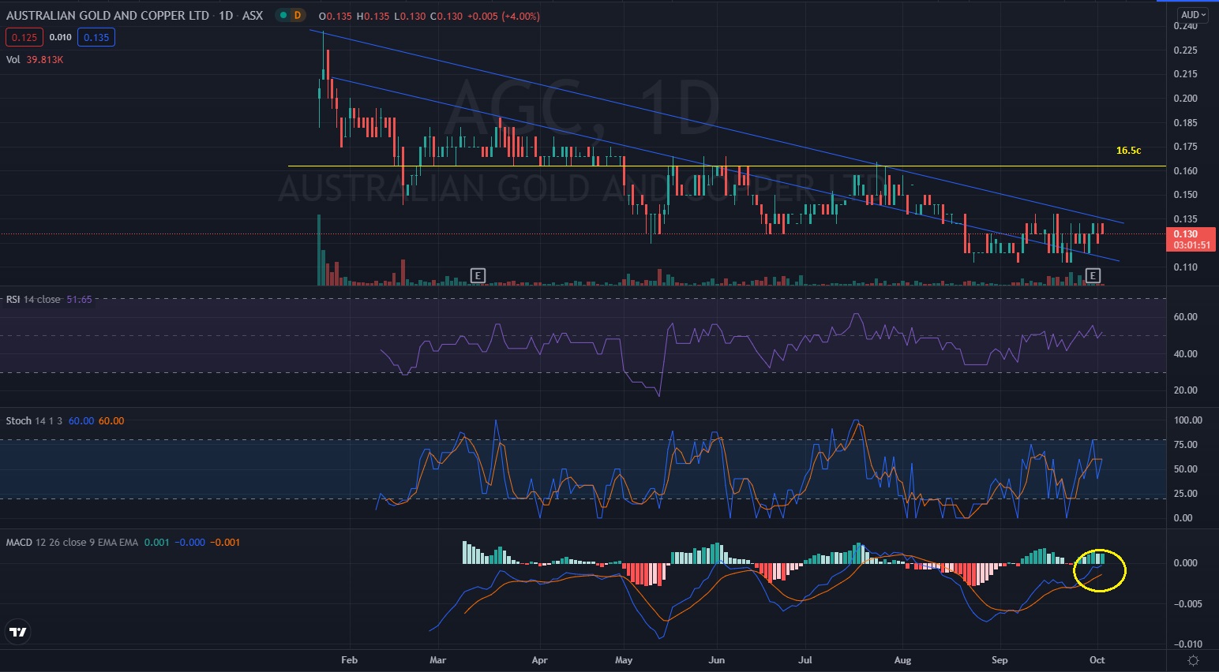This screenshot has height=672, width=1219.
Task: Click the red 0.125 sell price button
Action: (24, 37)
